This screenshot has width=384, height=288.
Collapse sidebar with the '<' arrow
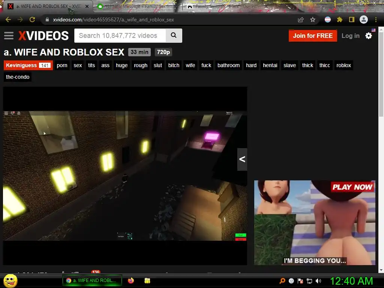[242, 159]
